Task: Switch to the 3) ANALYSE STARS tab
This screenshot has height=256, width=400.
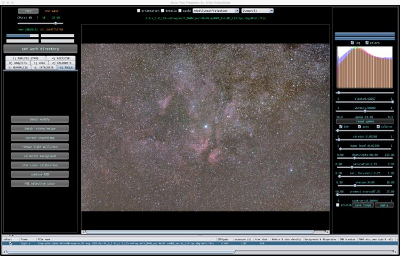Action: coord(26,58)
